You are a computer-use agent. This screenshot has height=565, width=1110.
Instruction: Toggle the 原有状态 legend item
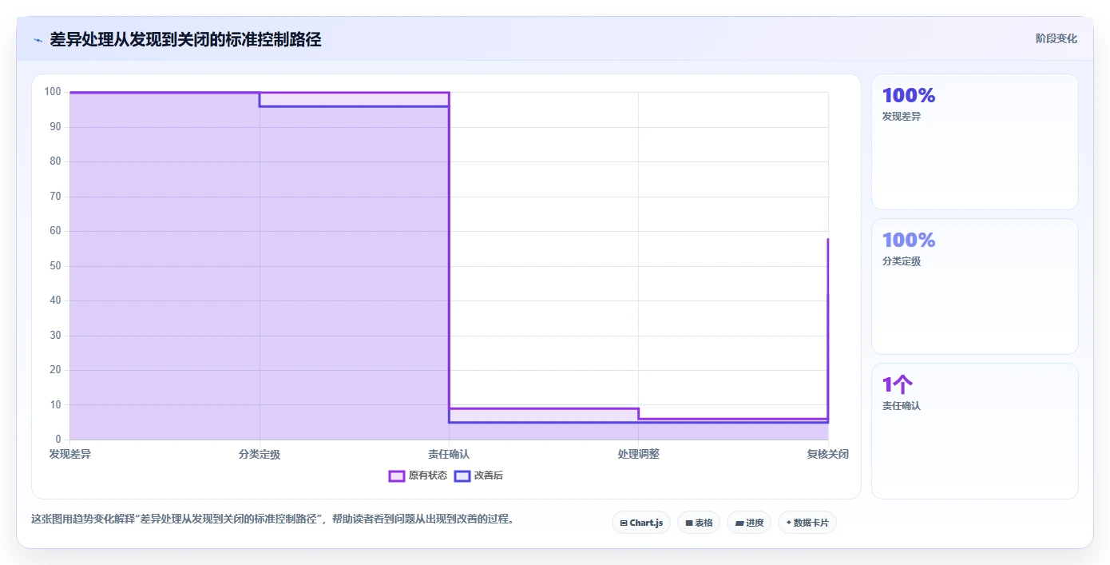pyautogui.click(x=418, y=475)
